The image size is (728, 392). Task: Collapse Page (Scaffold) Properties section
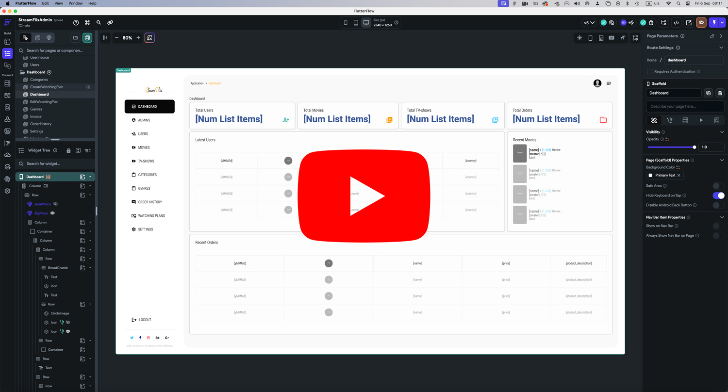[722, 160]
